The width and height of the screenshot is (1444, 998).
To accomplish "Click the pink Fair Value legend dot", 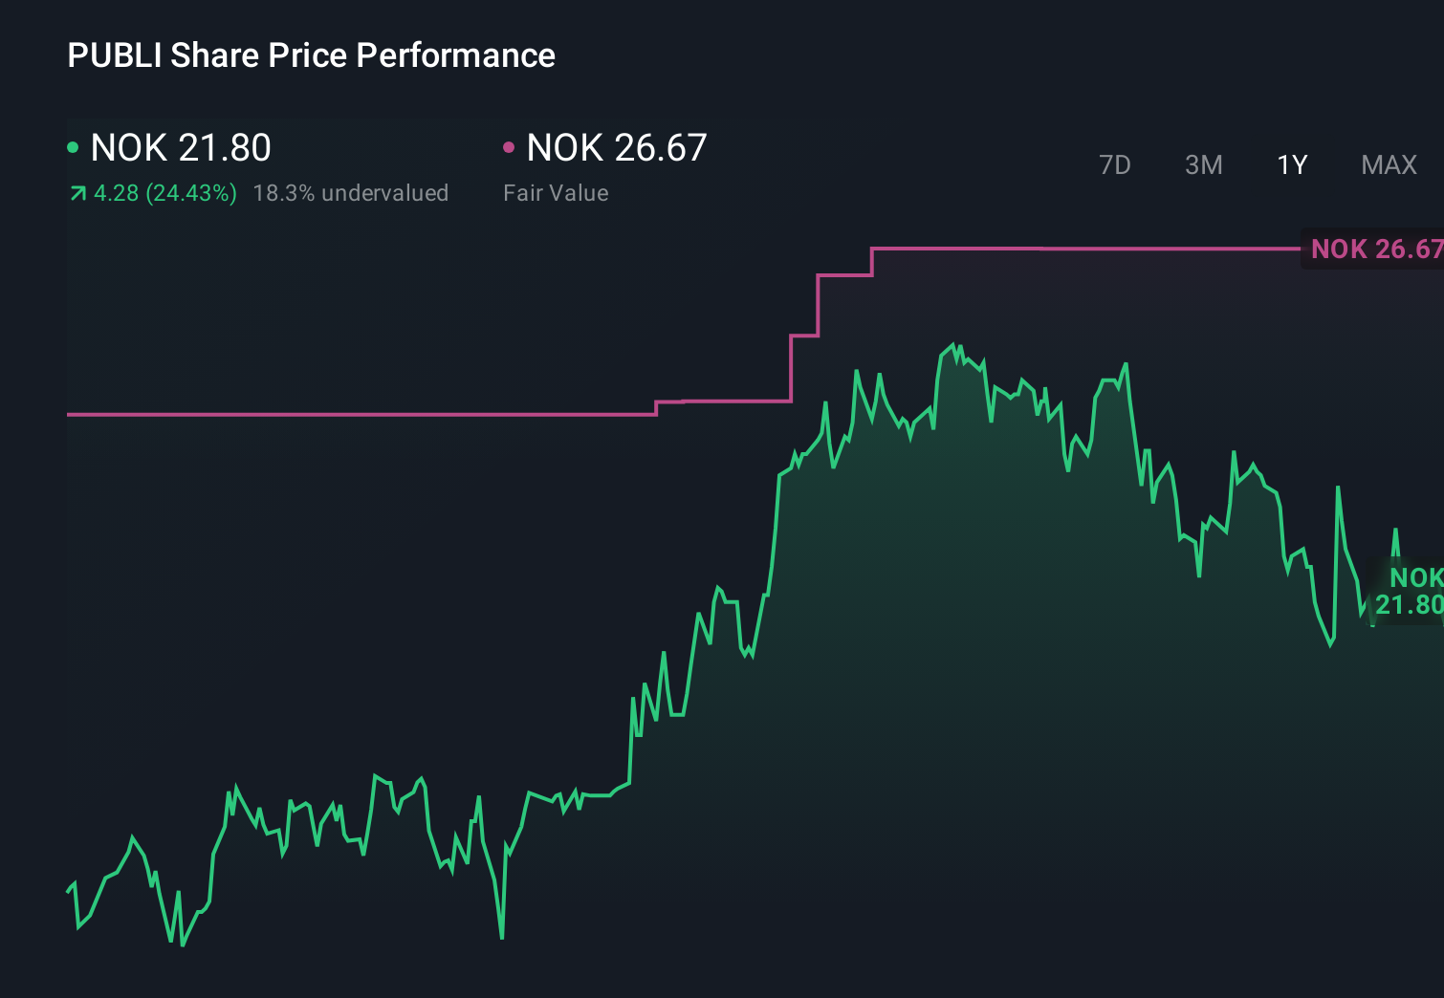I will 510,148.
